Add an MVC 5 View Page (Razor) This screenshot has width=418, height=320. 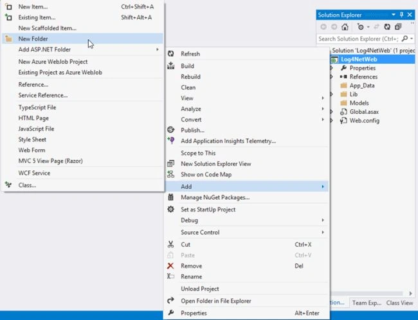[x=83, y=161]
